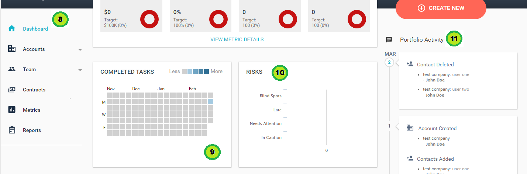The image size is (527, 174).
Task: Click the Dashboard home icon
Action: (x=12, y=29)
